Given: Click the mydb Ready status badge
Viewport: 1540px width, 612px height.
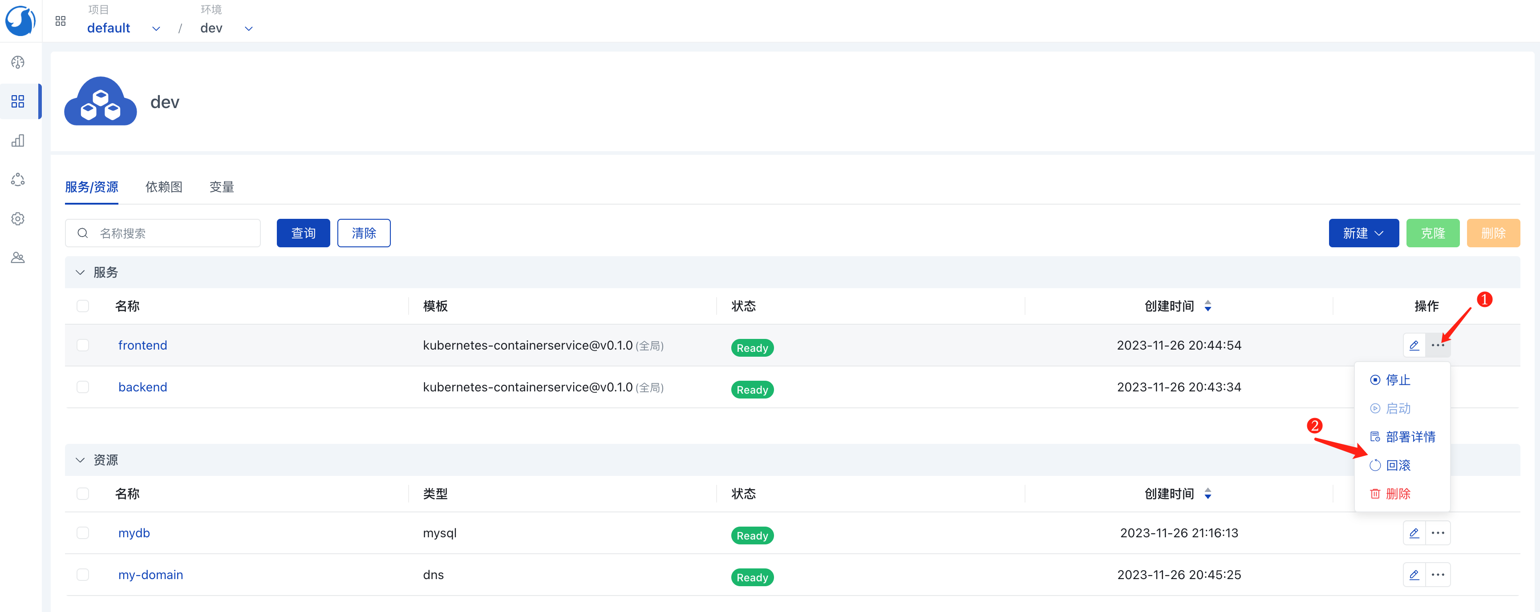Looking at the screenshot, I should coord(752,535).
